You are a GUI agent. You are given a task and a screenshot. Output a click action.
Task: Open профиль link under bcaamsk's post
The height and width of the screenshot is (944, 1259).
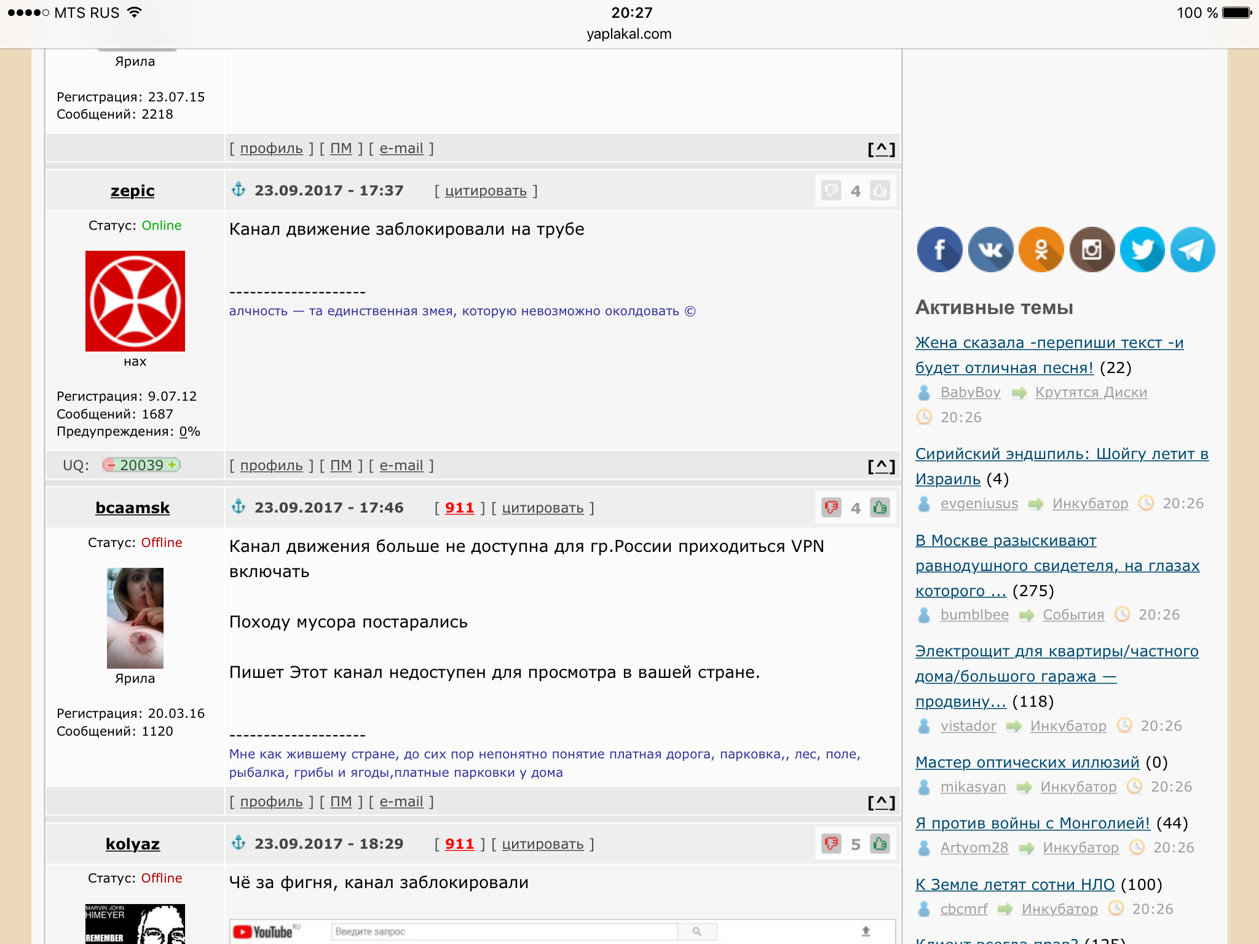coord(272,802)
